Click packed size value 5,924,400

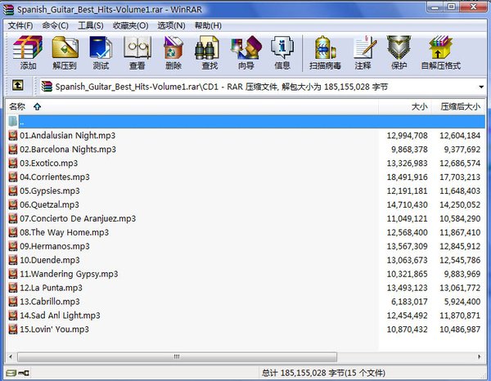[x=462, y=302]
